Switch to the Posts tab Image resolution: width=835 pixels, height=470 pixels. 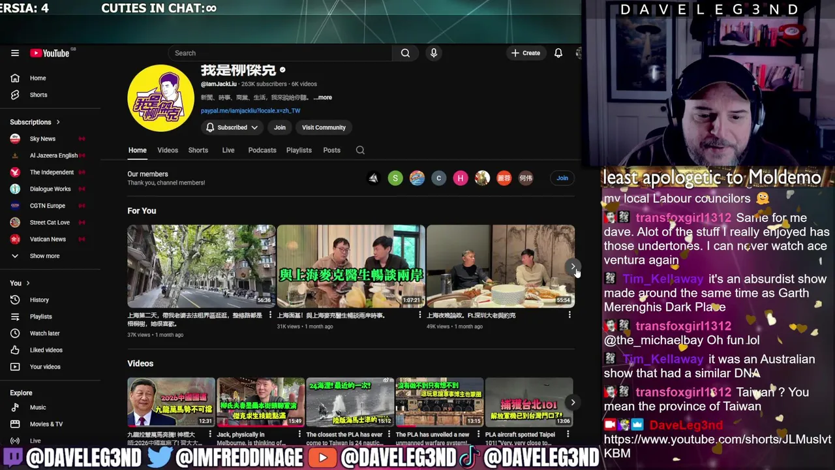click(x=331, y=150)
